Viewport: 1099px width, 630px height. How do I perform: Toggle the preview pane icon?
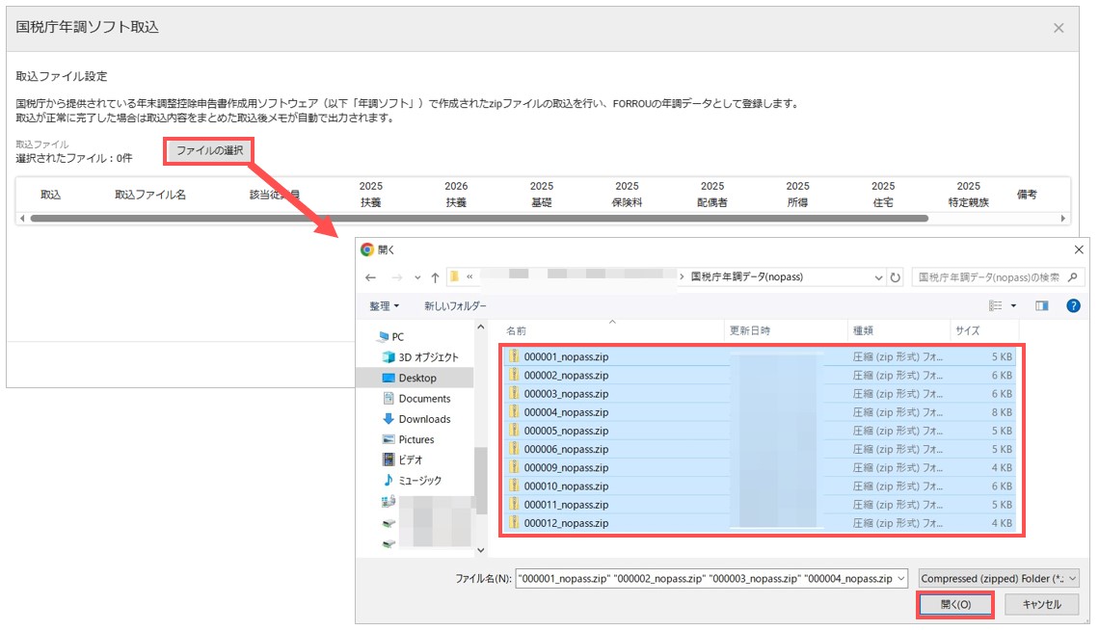click(1041, 305)
